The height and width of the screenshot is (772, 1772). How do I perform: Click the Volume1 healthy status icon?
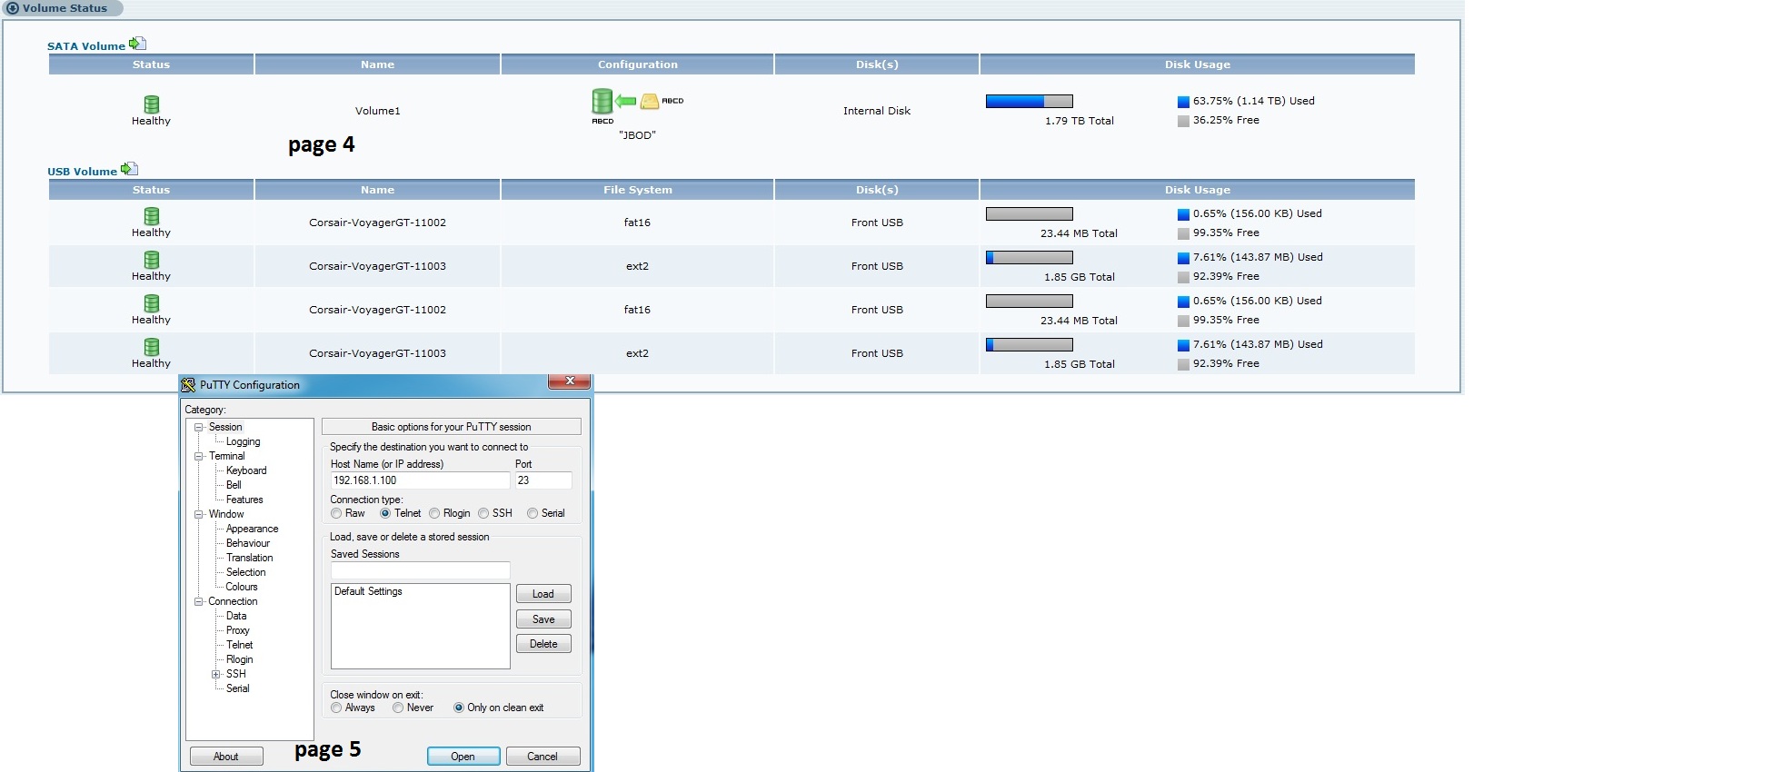click(x=152, y=104)
